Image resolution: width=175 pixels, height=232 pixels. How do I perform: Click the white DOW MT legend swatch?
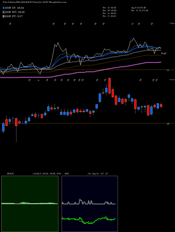(4, 12)
